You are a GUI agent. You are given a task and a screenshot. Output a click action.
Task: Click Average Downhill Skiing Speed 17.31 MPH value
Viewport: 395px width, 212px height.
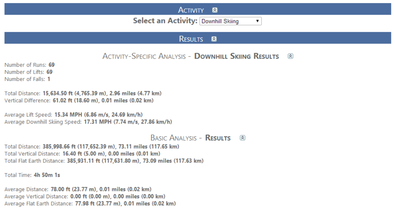[128, 122]
